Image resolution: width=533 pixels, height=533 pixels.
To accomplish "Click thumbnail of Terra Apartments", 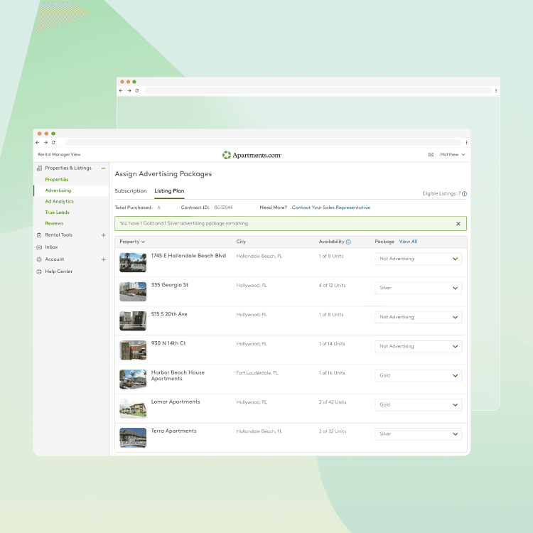I will pos(133,438).
